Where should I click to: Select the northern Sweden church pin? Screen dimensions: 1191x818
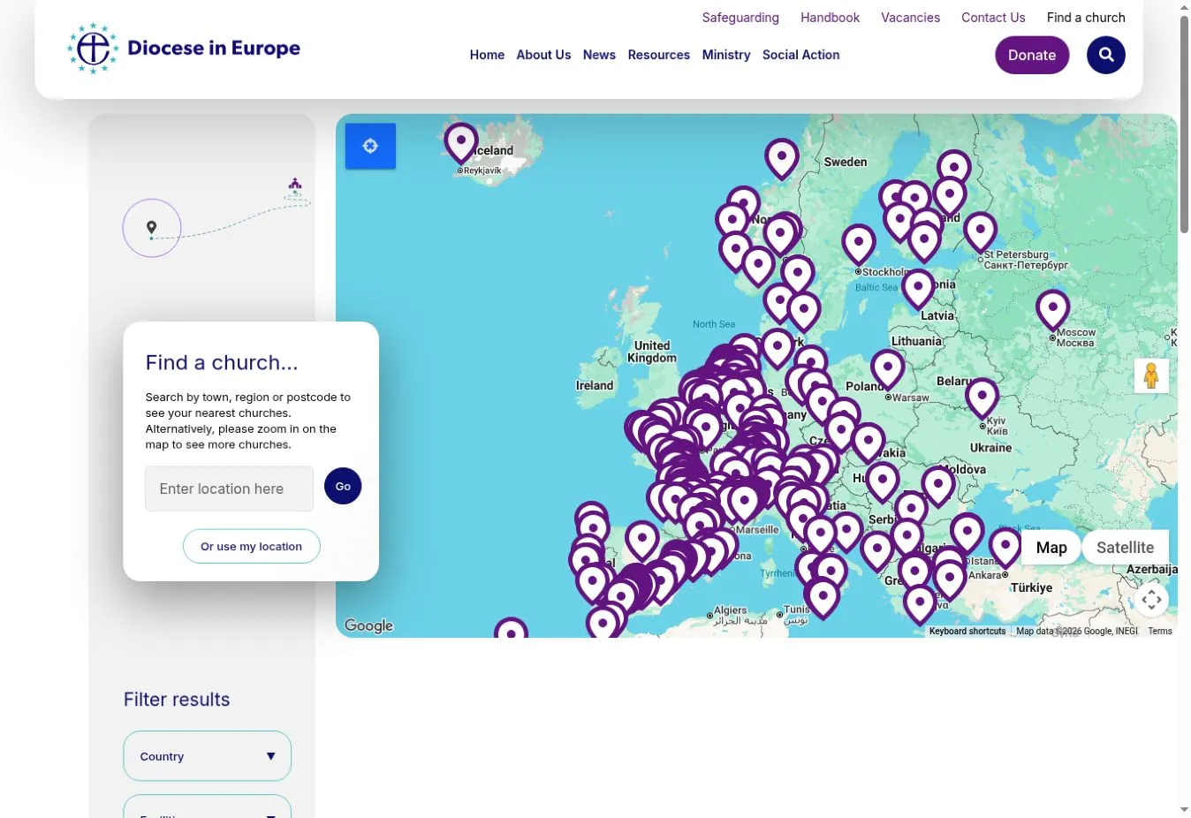click(x=781, y=160)
